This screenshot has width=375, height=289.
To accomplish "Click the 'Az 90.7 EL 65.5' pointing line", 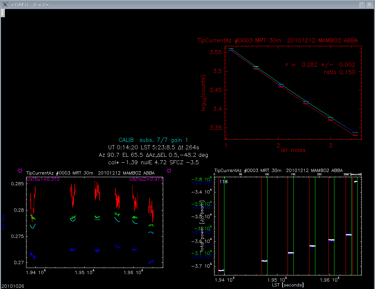I will 153,155.
